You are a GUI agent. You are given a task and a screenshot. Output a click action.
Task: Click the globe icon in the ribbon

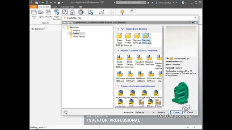point(81,12)
